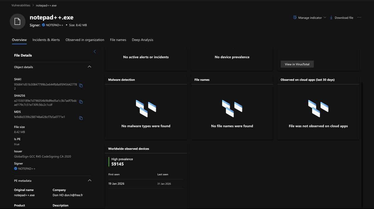Click the File Details heading
This screenshot has width=374, height=209.
pyautogui.click(x=23, y=55)
